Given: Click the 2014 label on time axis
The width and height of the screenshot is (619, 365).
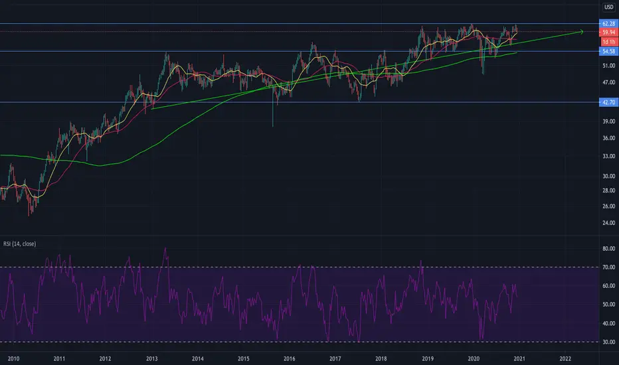Looking at the screenshot, I should tap(198, 358).
